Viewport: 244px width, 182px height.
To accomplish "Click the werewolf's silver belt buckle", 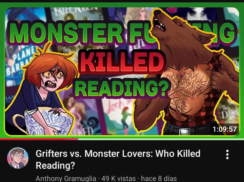I will pyautogui.click(x=184, y=131).
